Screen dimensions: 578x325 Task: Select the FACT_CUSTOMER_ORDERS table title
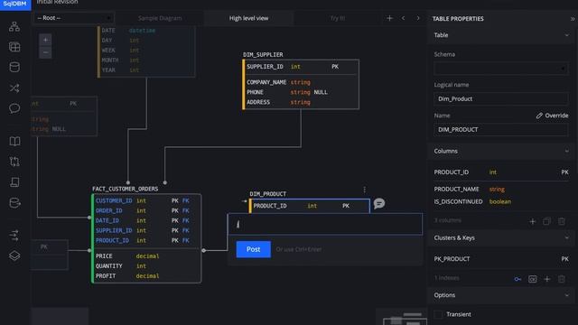pos(125,189)
